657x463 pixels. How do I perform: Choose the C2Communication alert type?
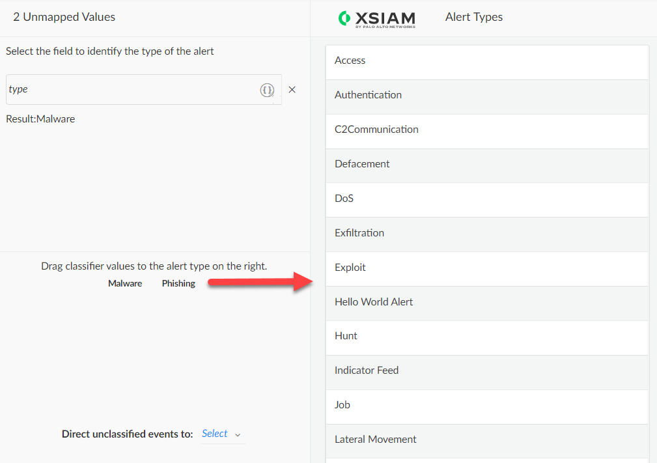click(x=487, y=131)
